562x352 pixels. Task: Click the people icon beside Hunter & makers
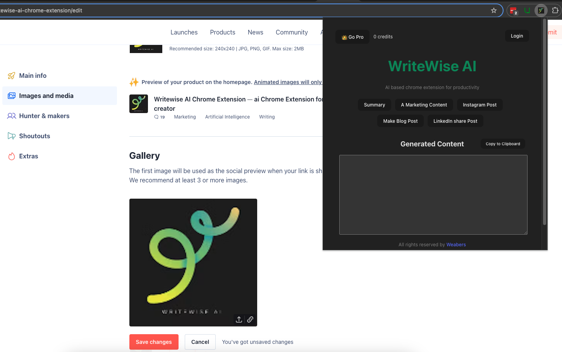coord(12,116)
